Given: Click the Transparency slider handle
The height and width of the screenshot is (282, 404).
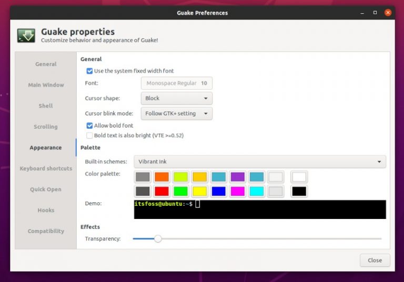Looking at the screenshot, I should point(157,239).
